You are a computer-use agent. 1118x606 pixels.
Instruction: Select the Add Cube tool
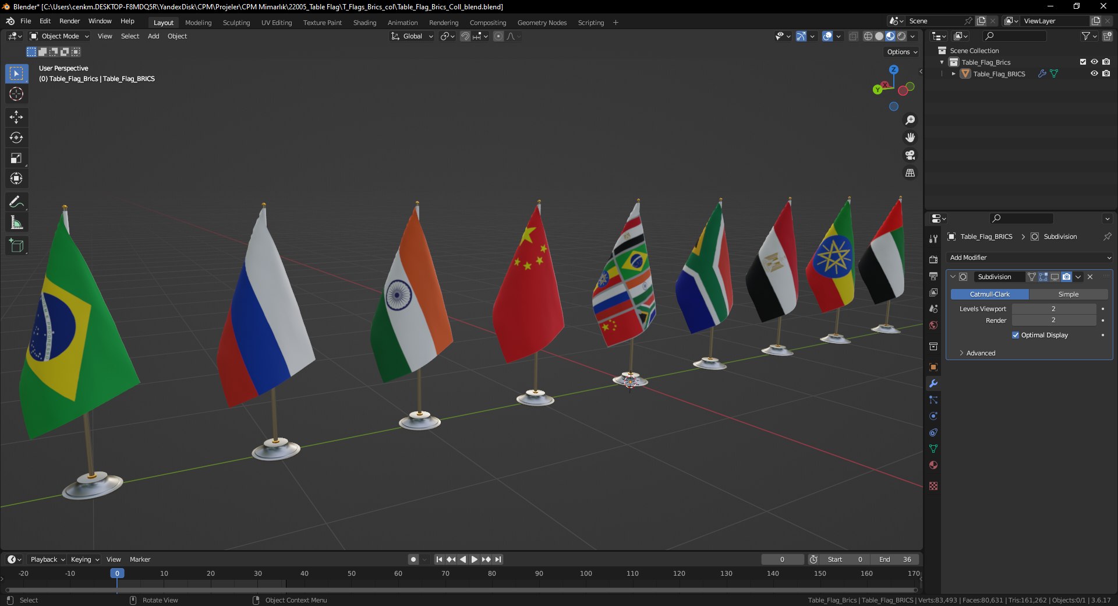(16, 246)
